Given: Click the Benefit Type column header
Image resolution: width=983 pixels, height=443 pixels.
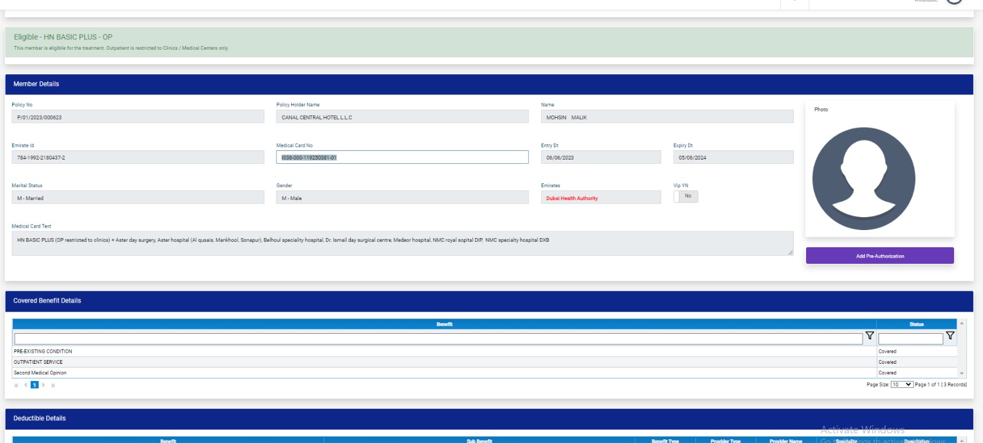Looking at the screenshot, I should [665, 441].
